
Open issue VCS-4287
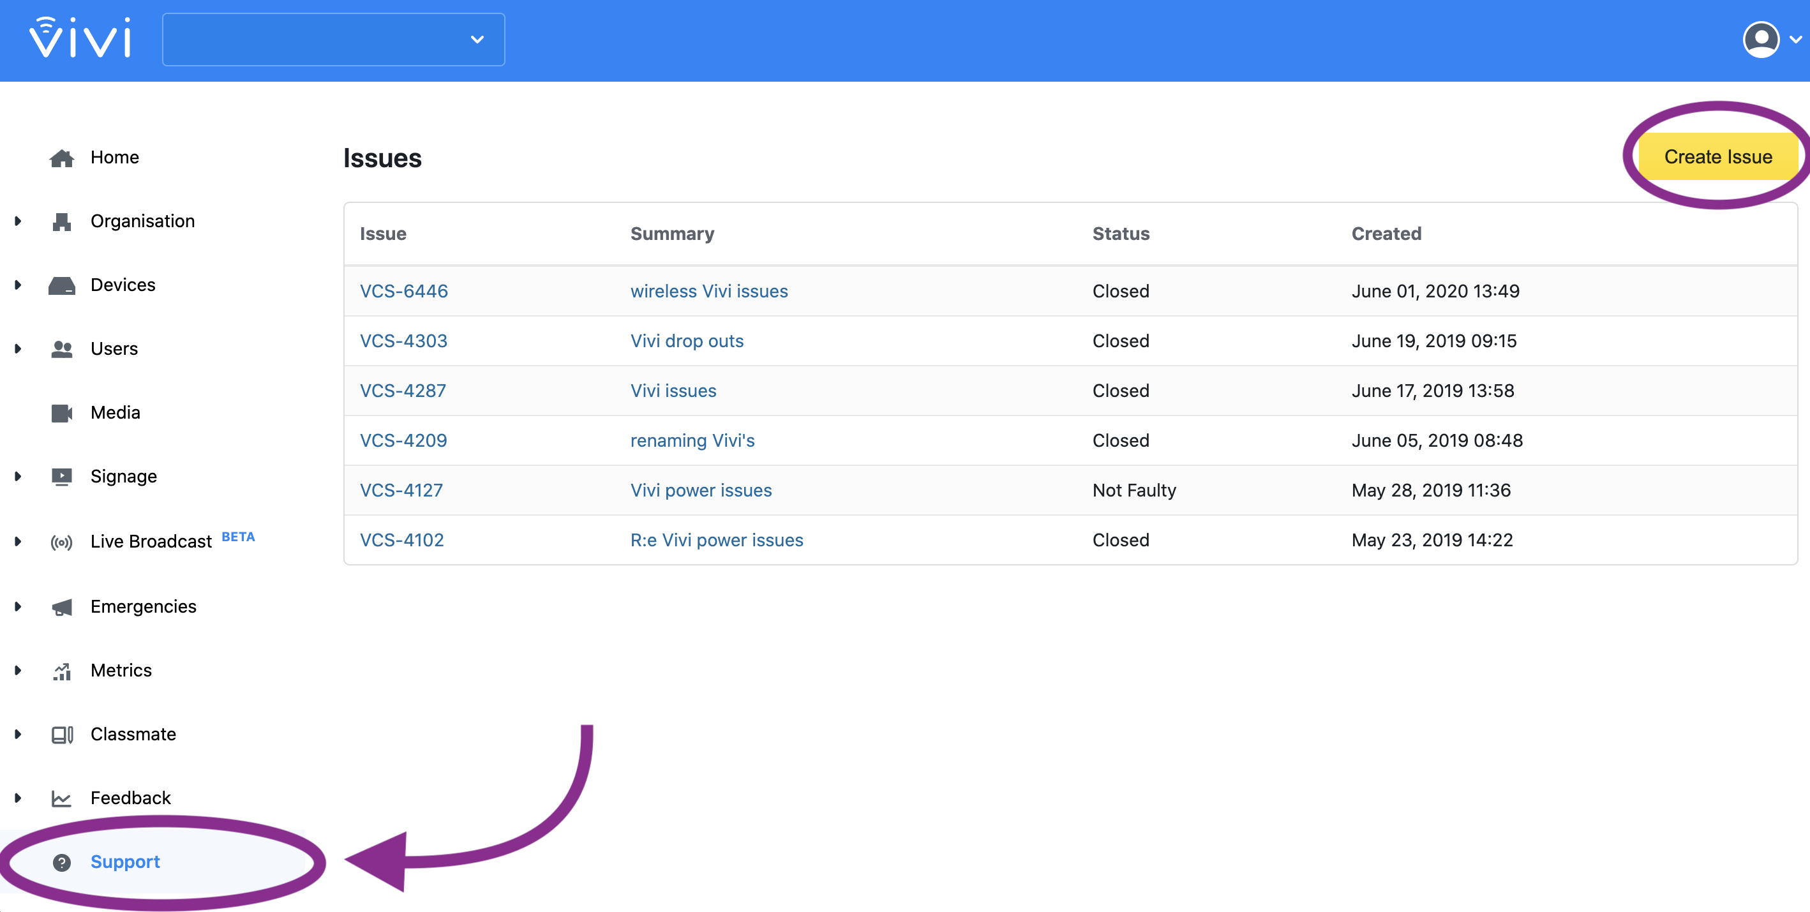pos(403,391)
